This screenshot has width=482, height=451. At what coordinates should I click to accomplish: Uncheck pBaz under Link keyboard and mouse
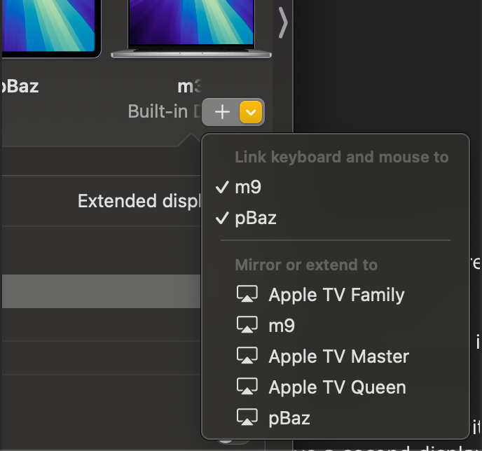tap(256, 218)
